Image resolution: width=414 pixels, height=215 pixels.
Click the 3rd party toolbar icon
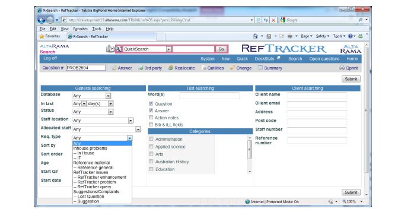click(x=141, y=68)
